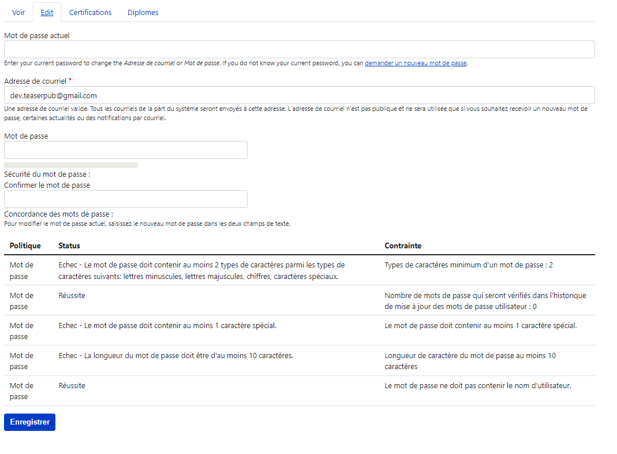Click the Réussite status in the nom d'utilisateur row
Screen dimensions: 617x454
point(72,385)
